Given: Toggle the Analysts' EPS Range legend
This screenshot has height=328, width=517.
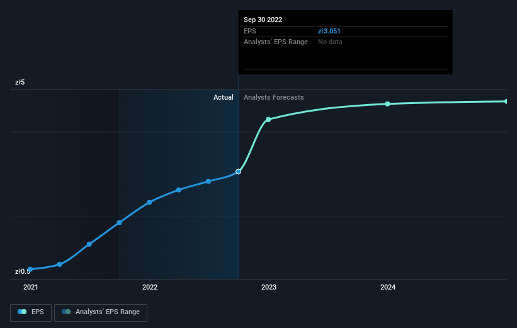Looking at the screenshot, I should 101,312.
